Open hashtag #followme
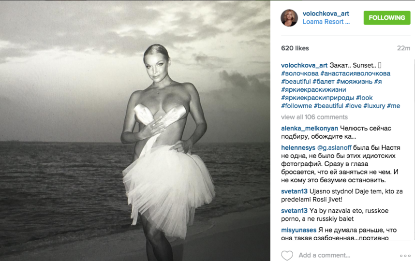This screenshot has height=261, width=415. click(x=296, y=106)
